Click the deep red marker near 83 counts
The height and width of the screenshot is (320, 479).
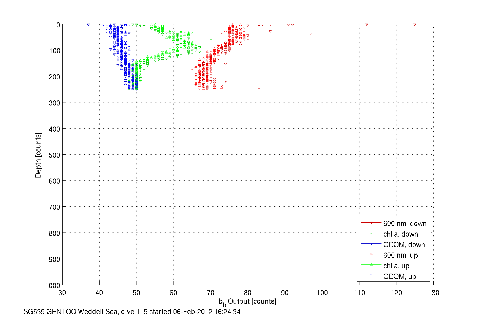tap(259, 88)
